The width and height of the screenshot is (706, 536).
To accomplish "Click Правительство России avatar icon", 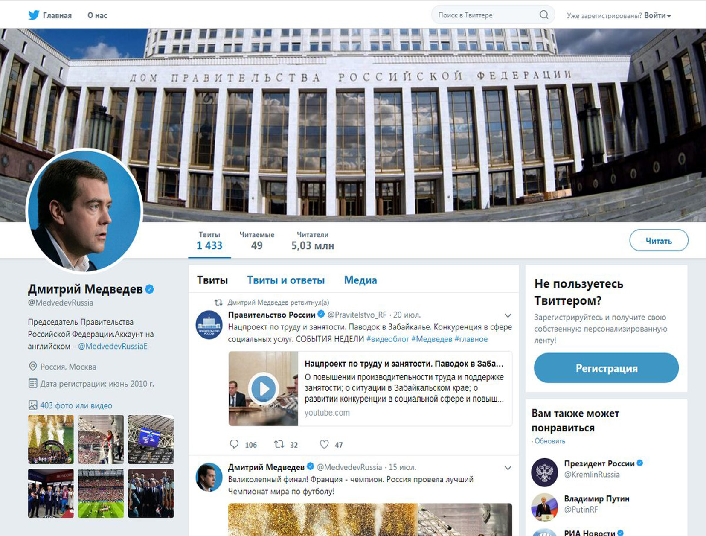I will (x=209, y=325).
